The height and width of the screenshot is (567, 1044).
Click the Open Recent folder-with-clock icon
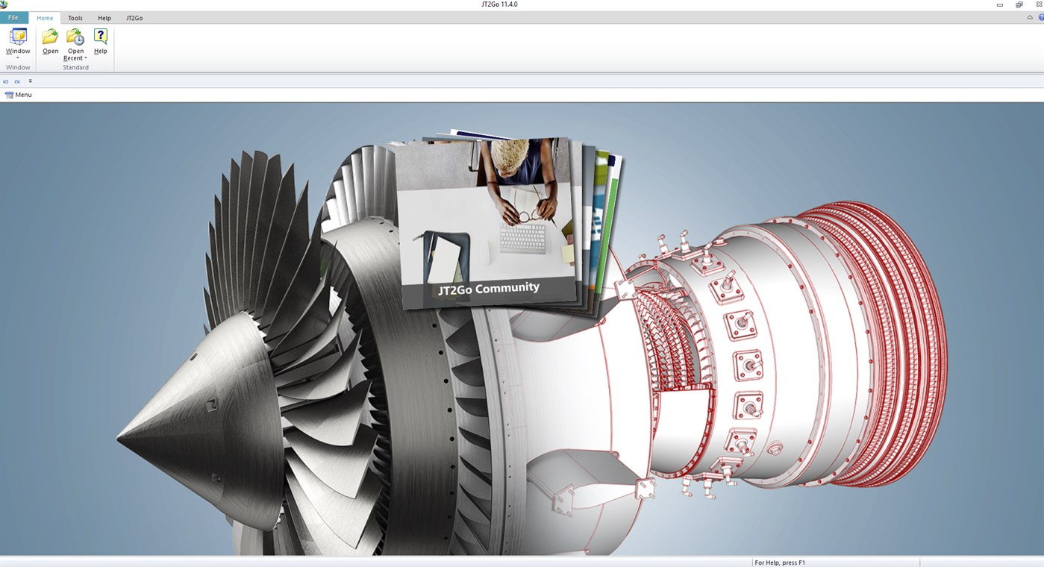click(75, 35)
